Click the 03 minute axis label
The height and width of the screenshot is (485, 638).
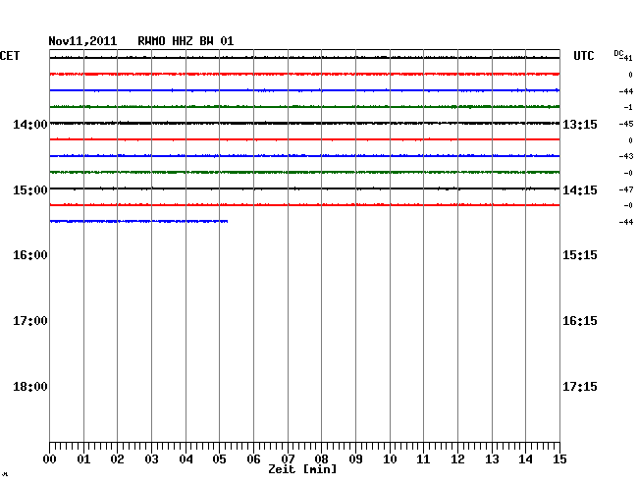[x=151, y=458]
